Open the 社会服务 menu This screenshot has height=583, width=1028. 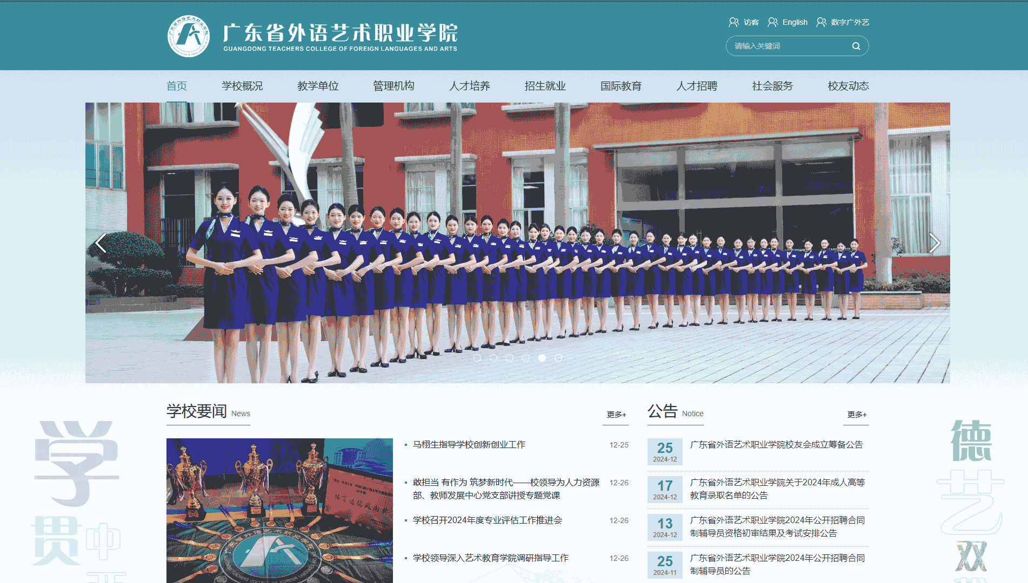click(772, 86)
